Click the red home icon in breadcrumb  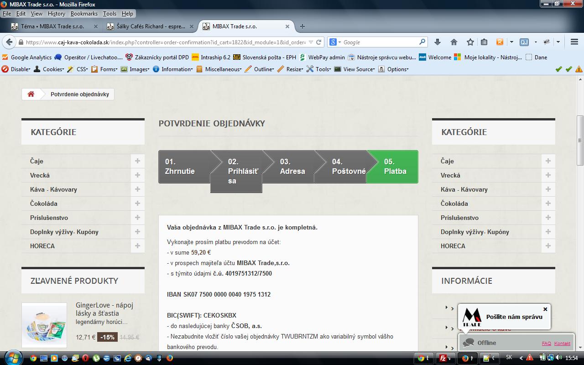click(x=31, y=94)
